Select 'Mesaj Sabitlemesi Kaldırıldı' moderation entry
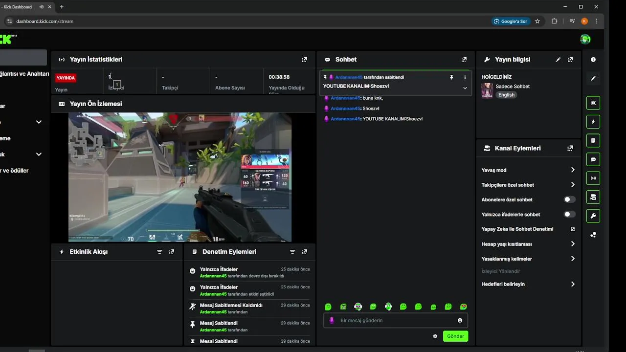This screenshot has width=626, height=352. coord(249,308)
